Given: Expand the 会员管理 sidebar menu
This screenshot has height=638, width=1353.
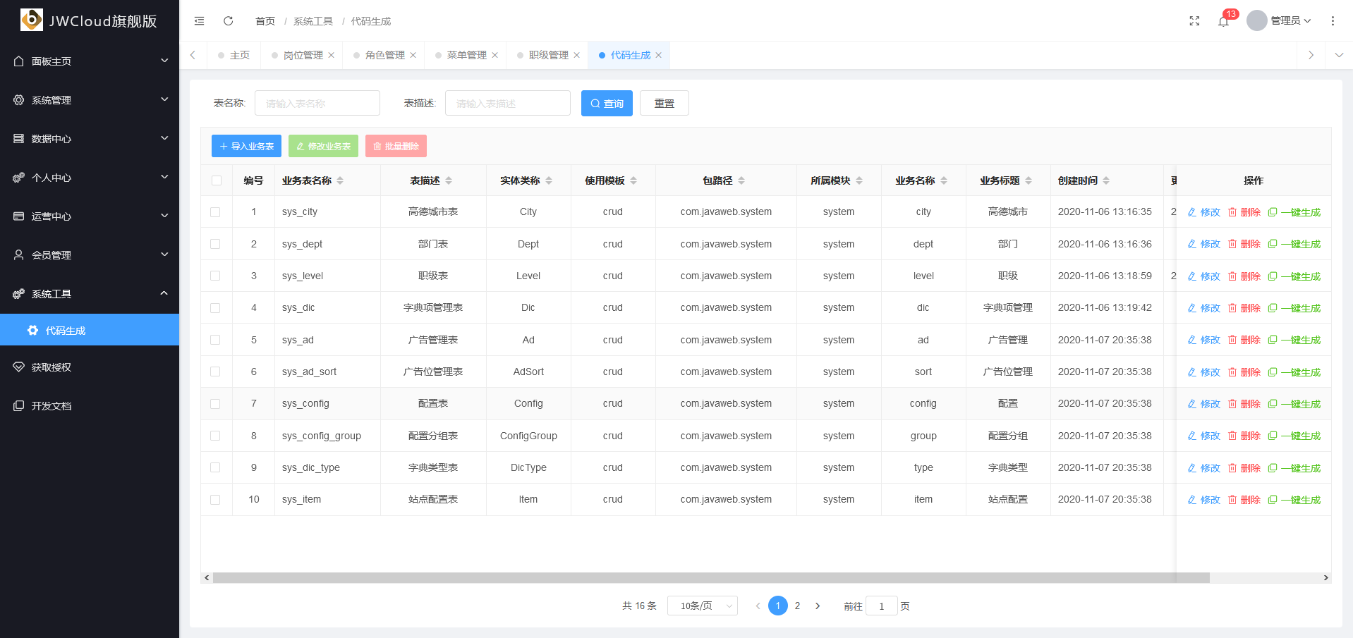Looking at the screenshot, I should (x=90, y=255).
